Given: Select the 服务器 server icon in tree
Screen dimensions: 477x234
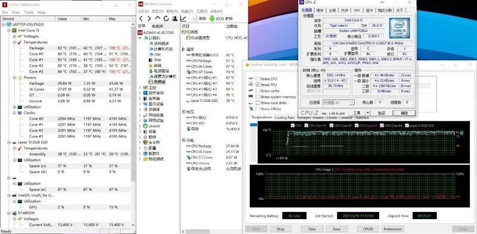Looking at the screenshot, I should click(x=145, y=98).
